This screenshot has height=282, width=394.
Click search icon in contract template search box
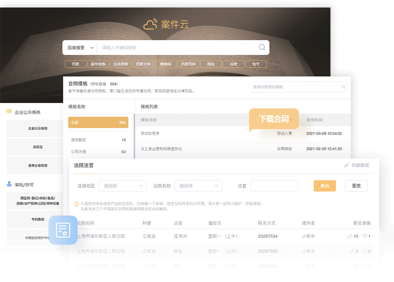click(x=343, y=87)
